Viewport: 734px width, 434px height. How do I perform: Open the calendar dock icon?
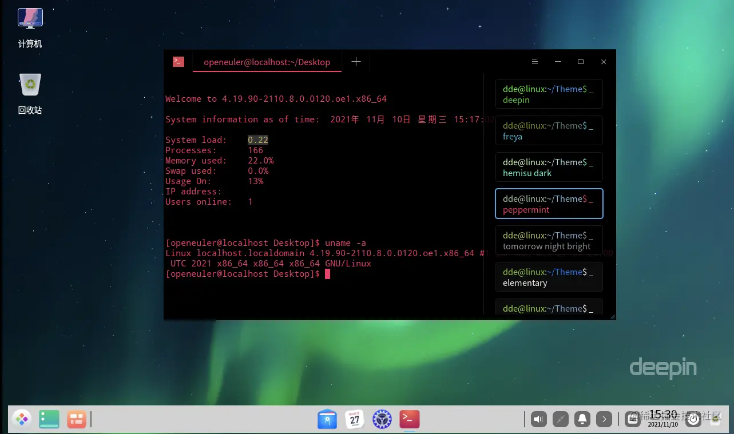(x=355, y=419)
